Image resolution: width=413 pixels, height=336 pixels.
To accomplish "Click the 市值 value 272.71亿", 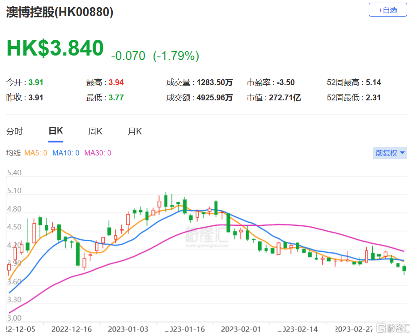I will pos(285,98).
